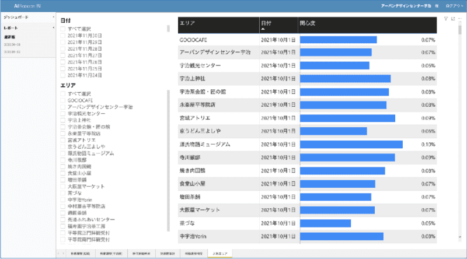This screenshot has width=467, height=259.
Task: Collapse the レポート sidebar section
Action: pyautogui.click(x=54, y=27)
